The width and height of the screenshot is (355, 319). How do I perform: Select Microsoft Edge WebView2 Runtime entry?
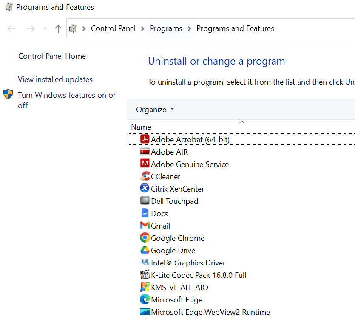(x=210, y=312)
